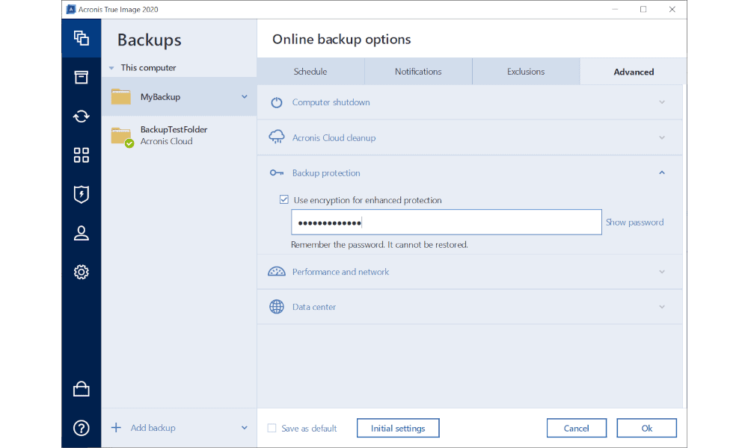Switch to the Notifications tab
748x448 pixels.
coord(418,72)
